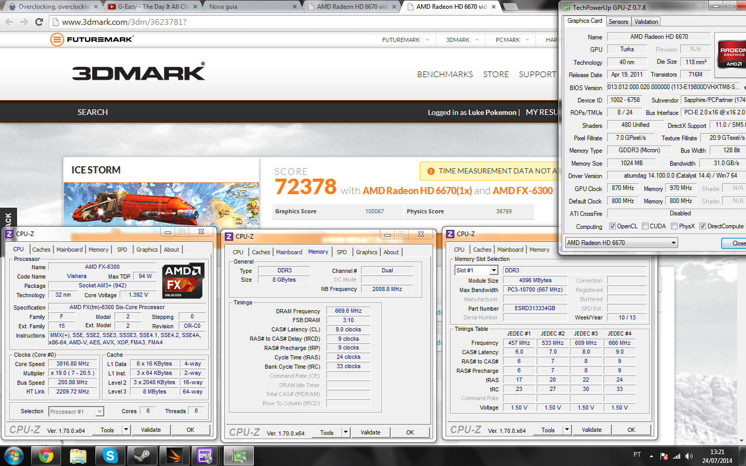
Task: Click the Z icon of the CPU-Z Memory window
Action: 229,237
